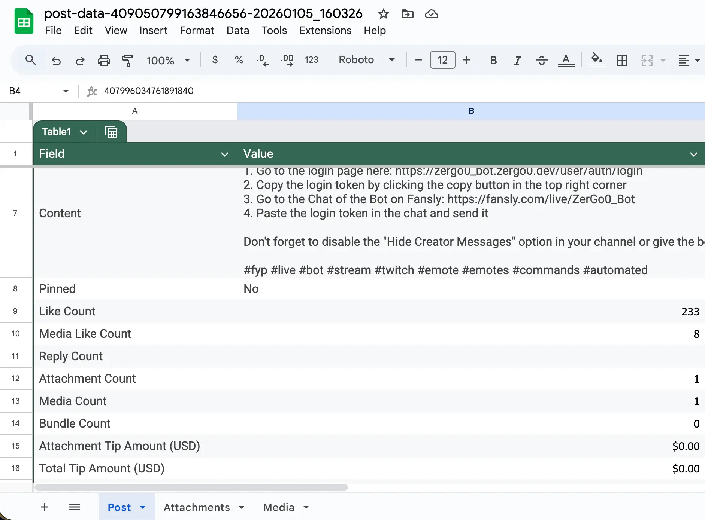
Task: Open the Extensions menu
Action: click(325, 30)
